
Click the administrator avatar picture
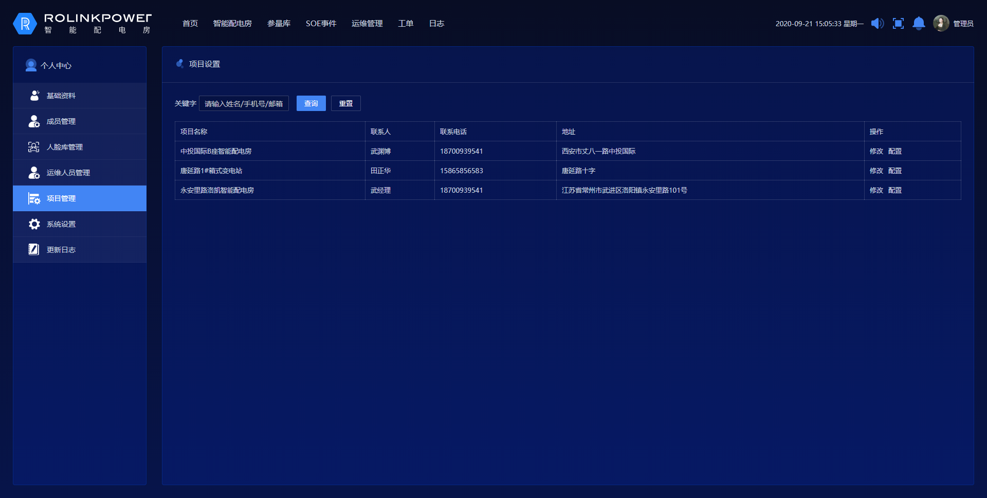point(941,23)
